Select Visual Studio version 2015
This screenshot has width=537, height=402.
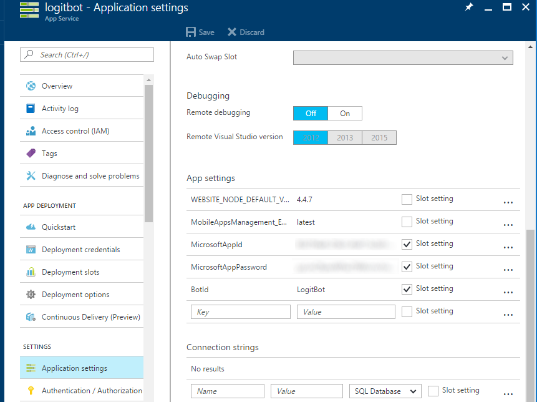[x=379, y=138]
